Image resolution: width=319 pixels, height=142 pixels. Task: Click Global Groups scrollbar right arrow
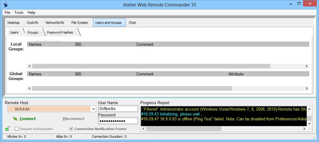[307, 88]
